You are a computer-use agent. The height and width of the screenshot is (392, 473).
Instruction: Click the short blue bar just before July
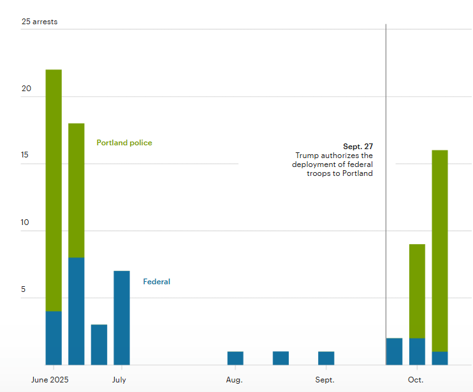[x=99, y=345]
